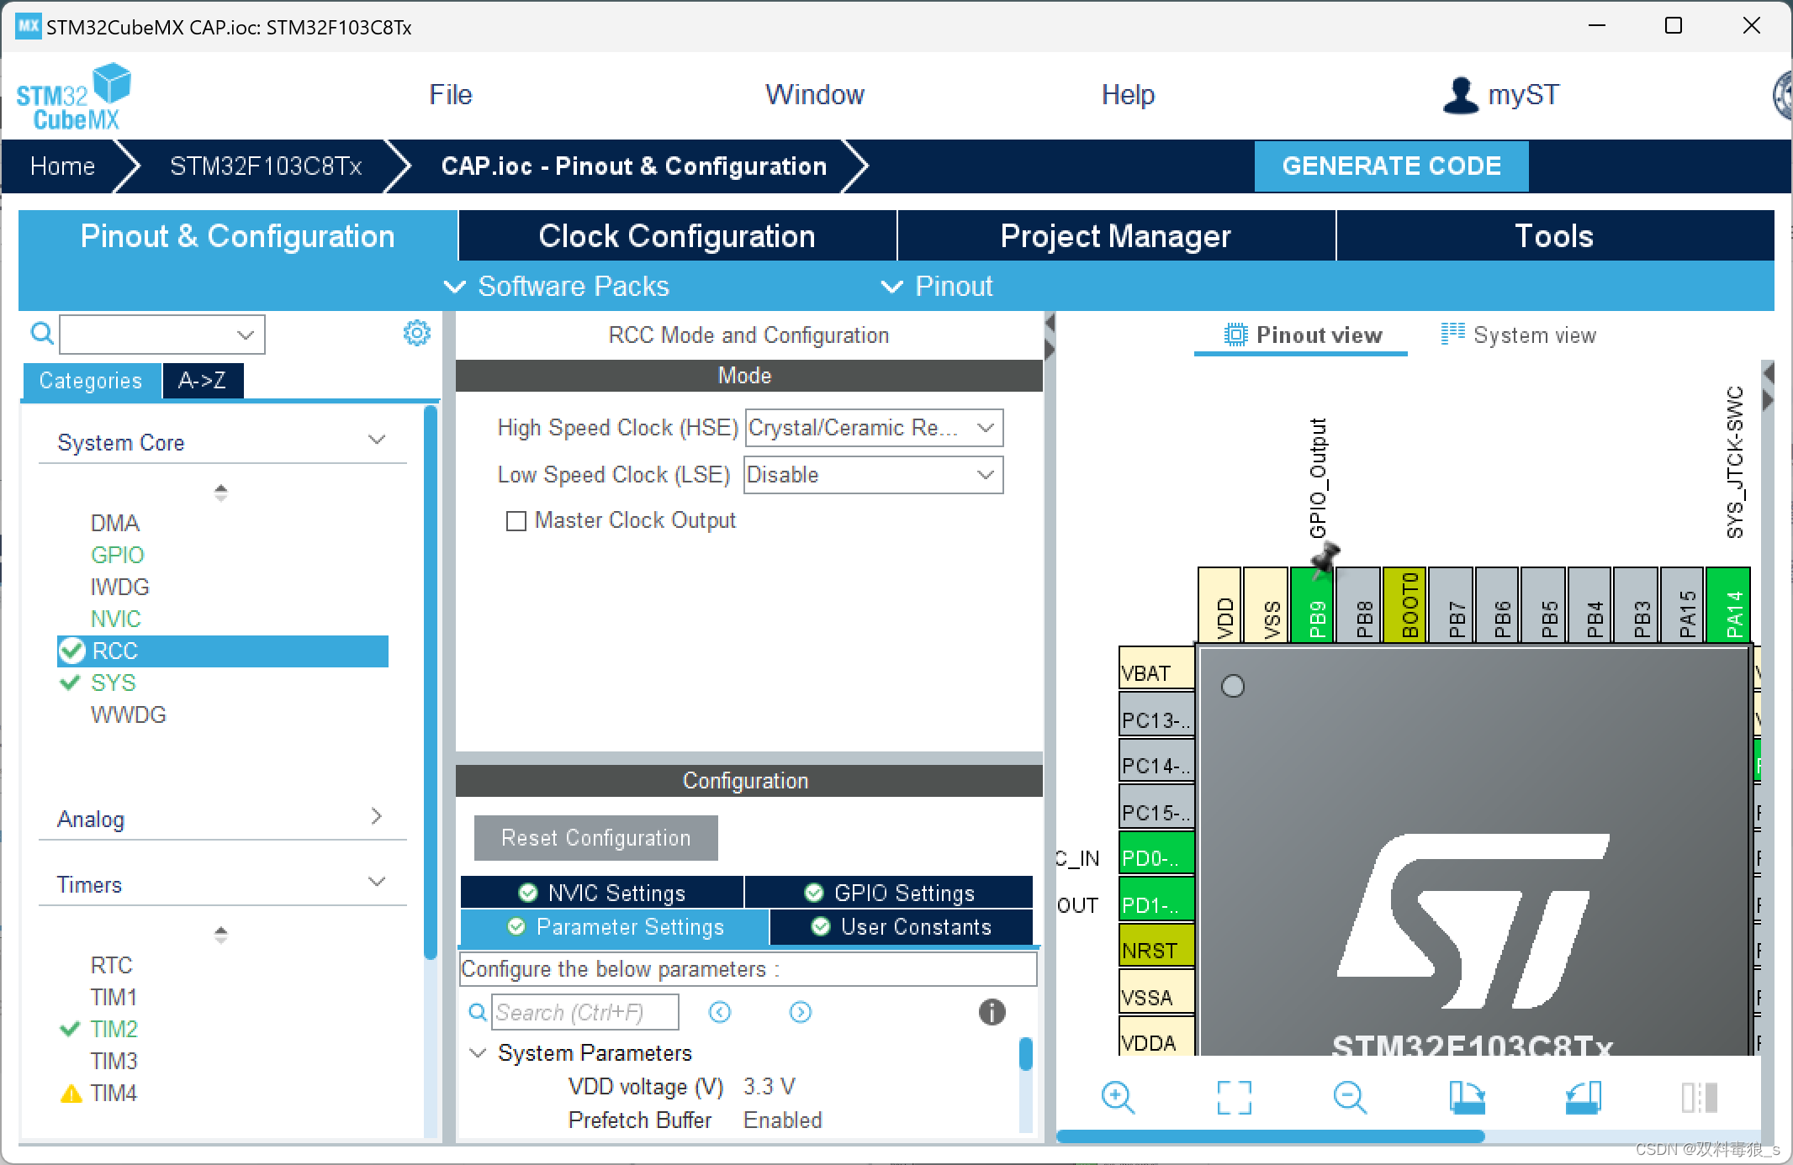Rotate the chip view clockwise
The image size is (1793, 1165).
(1467, 1097)
